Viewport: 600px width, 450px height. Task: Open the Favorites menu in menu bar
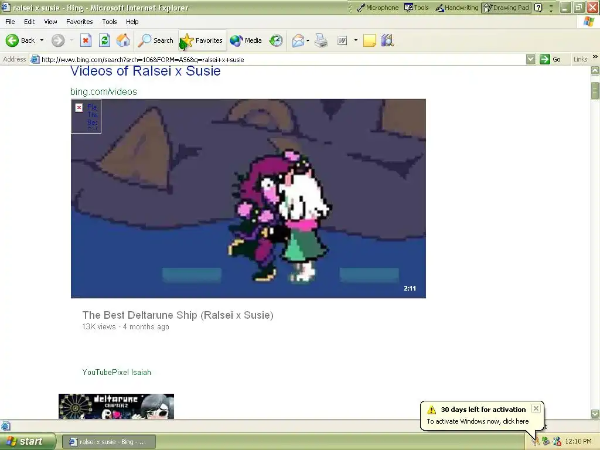80,22
